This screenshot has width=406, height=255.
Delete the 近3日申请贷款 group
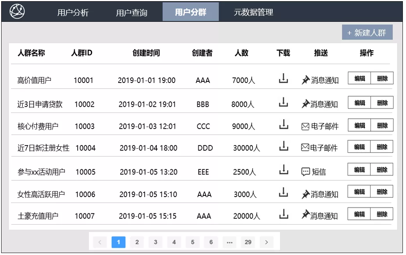point(382,102)
